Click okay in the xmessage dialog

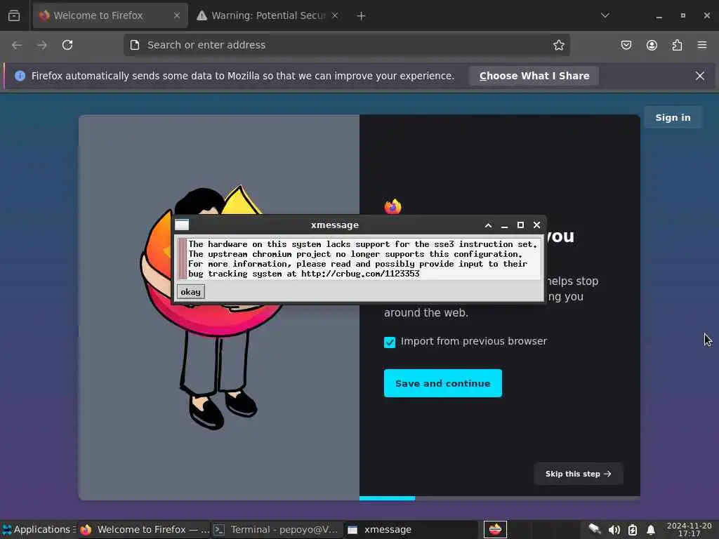coord(190,292)
